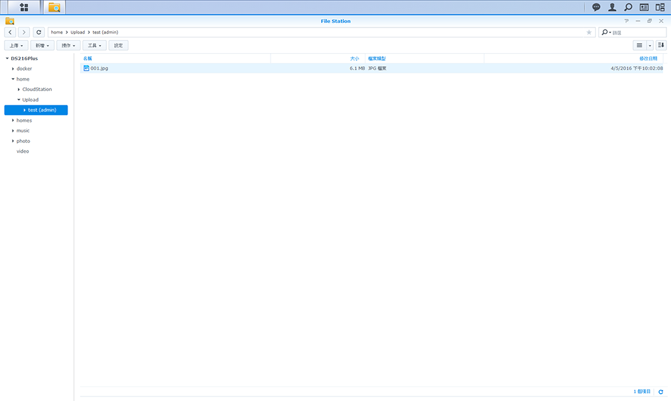Switch to list view icon
The height and width of the screenshot is (401, 671).
(x=640, y=45)
